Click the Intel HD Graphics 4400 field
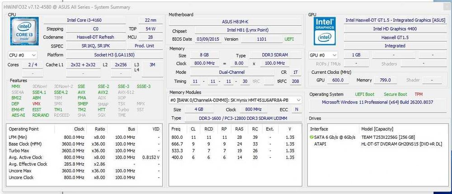Image resolution: width=452 pixels, height=194 pixels. (x=395, y=29)
